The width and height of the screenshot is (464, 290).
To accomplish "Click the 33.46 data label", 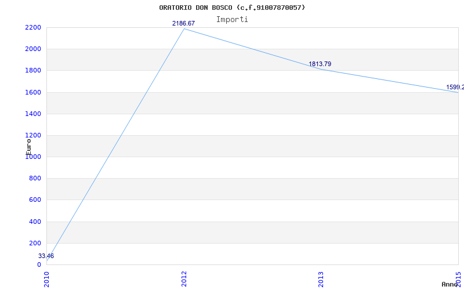I will tap(46, 256).
